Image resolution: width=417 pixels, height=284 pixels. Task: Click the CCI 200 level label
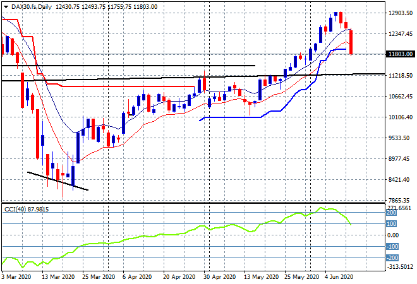391,213
